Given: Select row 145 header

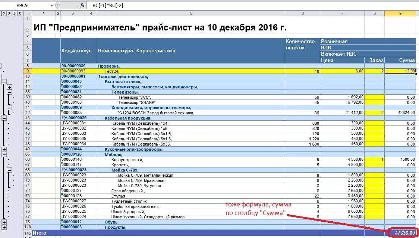Looking at the screenshot, I should [x=28, y=233].
